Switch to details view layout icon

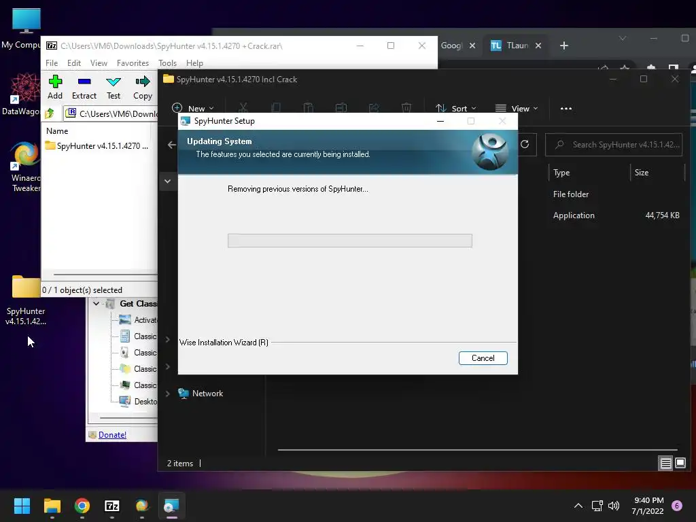pos(666,464)
